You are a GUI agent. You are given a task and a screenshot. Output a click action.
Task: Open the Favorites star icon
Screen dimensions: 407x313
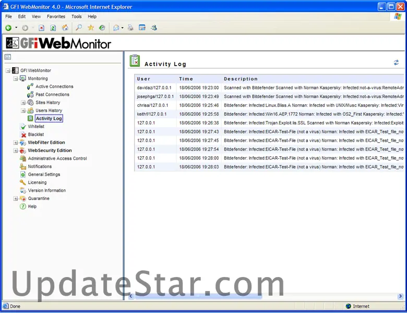[91, 28]
